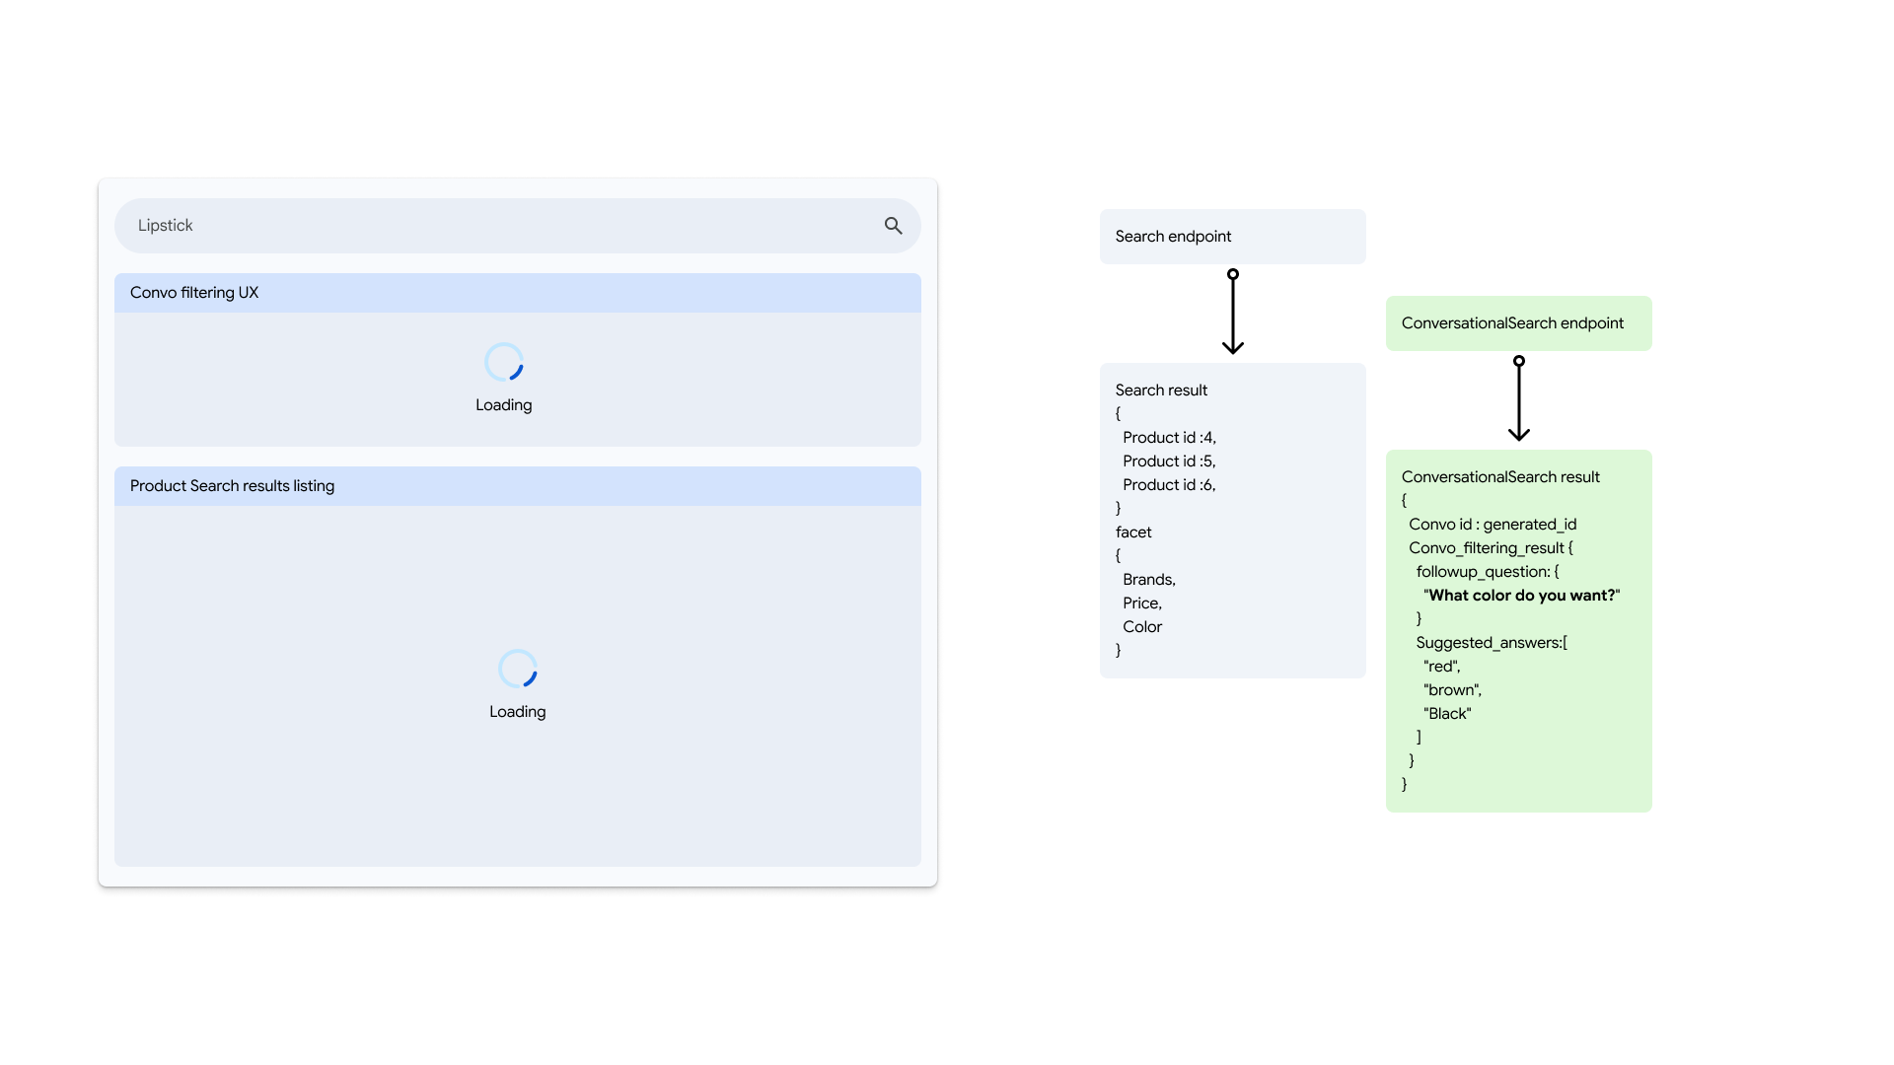Click the Price facet entry
The width and height of the screenshot is (1894, 1065).
tap(1142, 603)
